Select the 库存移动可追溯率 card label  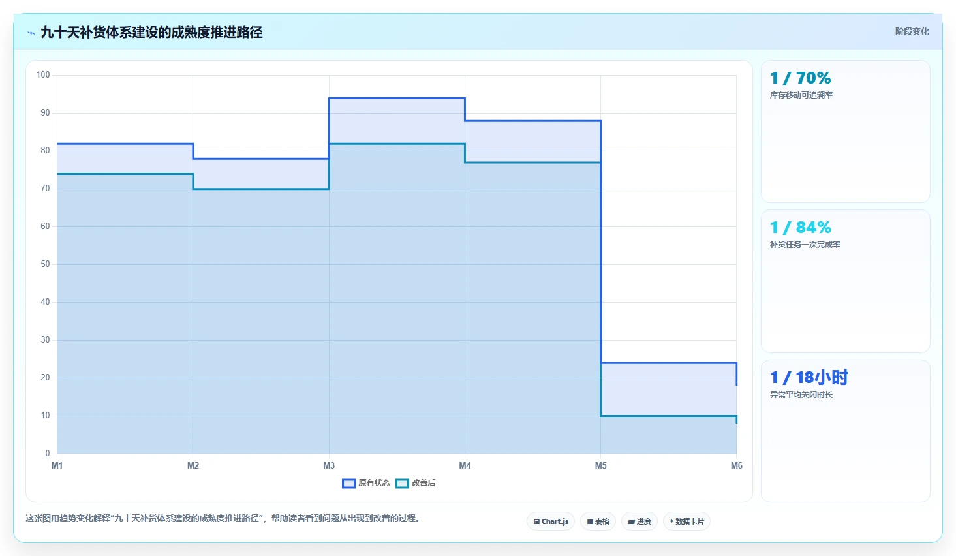click(801, 95)
